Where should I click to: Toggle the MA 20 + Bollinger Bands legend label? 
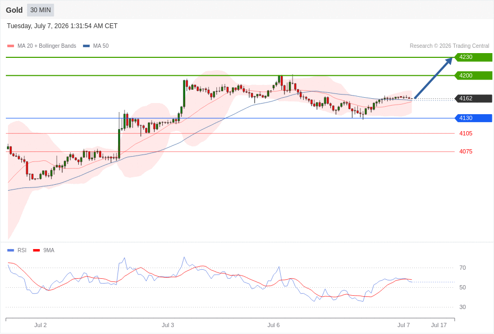click(47, 46)
